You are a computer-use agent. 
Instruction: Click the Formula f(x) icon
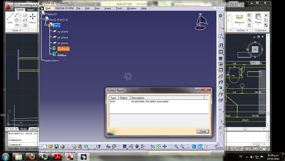tap(108, 146)
